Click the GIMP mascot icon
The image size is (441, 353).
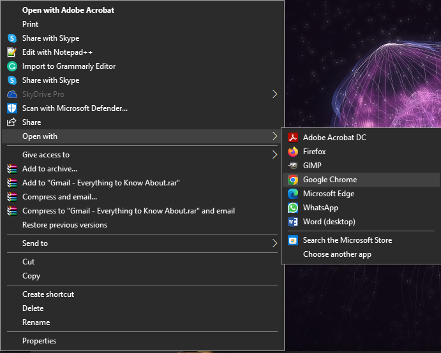coord(293,166)
